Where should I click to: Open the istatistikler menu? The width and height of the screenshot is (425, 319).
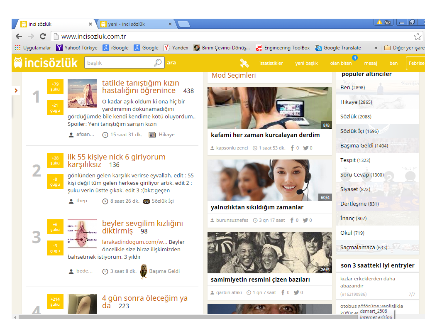[x=271, y=63]
